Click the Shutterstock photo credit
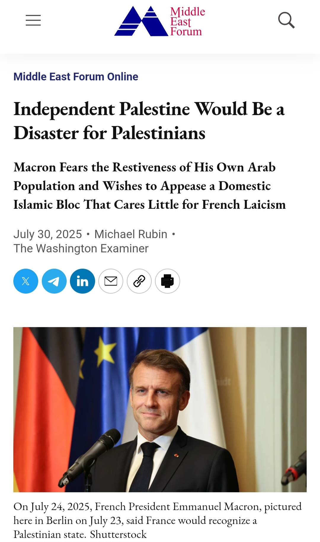 click(x=118, y=534)
